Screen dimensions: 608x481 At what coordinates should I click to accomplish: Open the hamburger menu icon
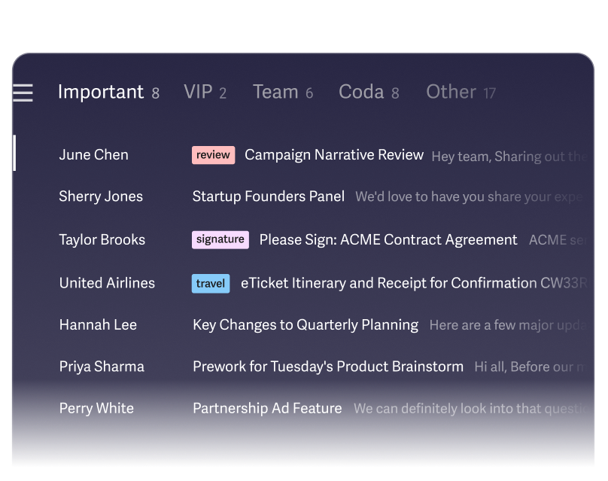tap(23, 93)
